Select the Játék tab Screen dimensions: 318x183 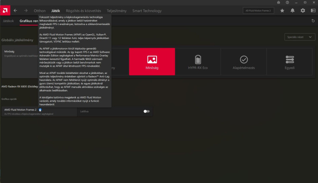[x=56, y=11]
